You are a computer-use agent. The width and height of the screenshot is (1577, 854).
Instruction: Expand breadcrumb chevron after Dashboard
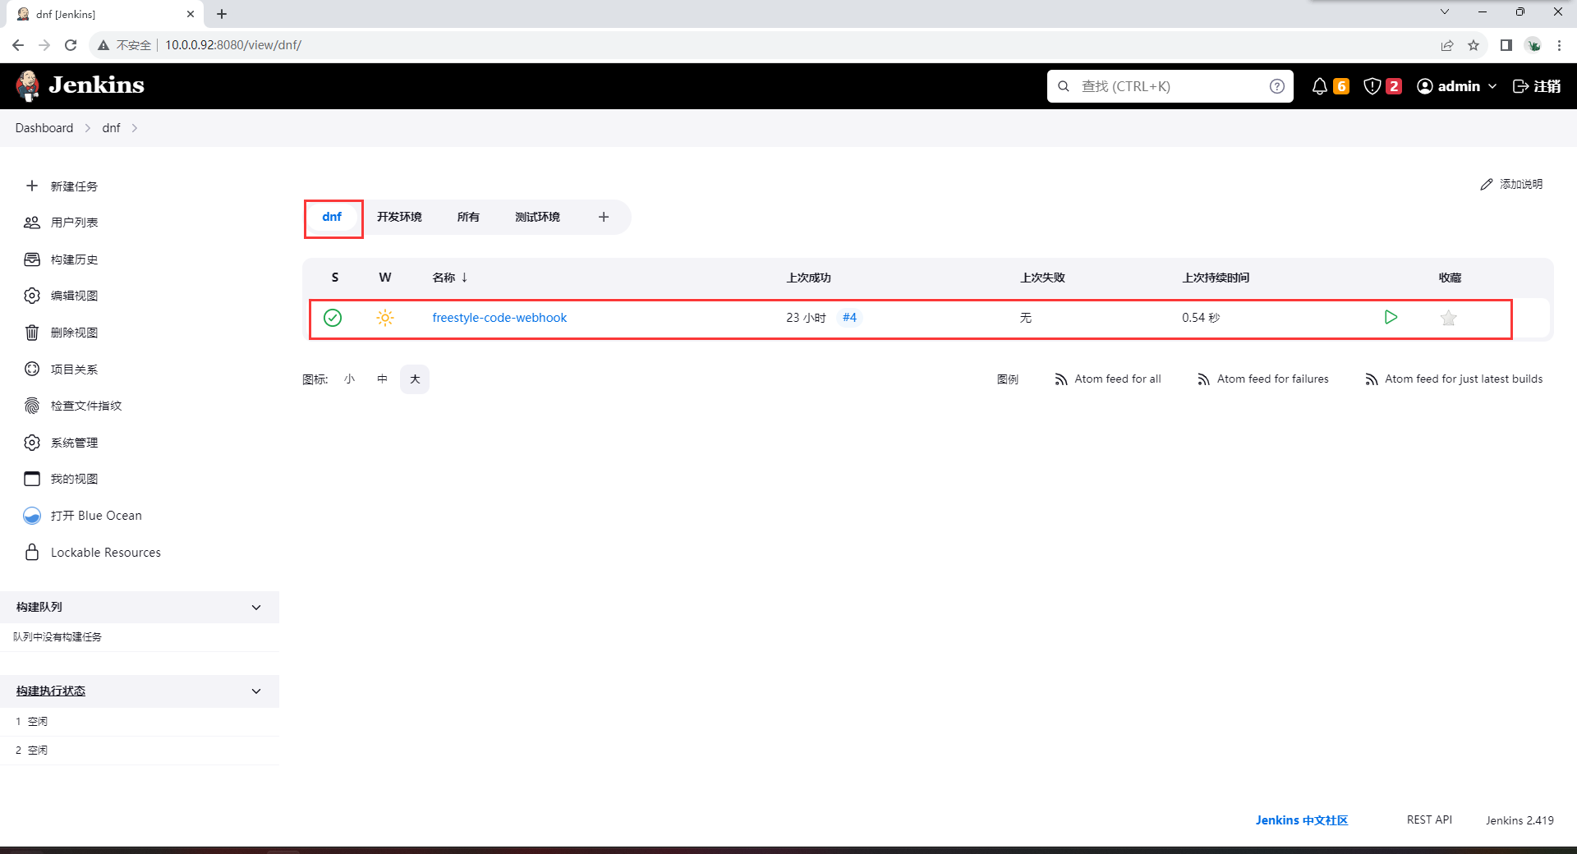[88, 128]
